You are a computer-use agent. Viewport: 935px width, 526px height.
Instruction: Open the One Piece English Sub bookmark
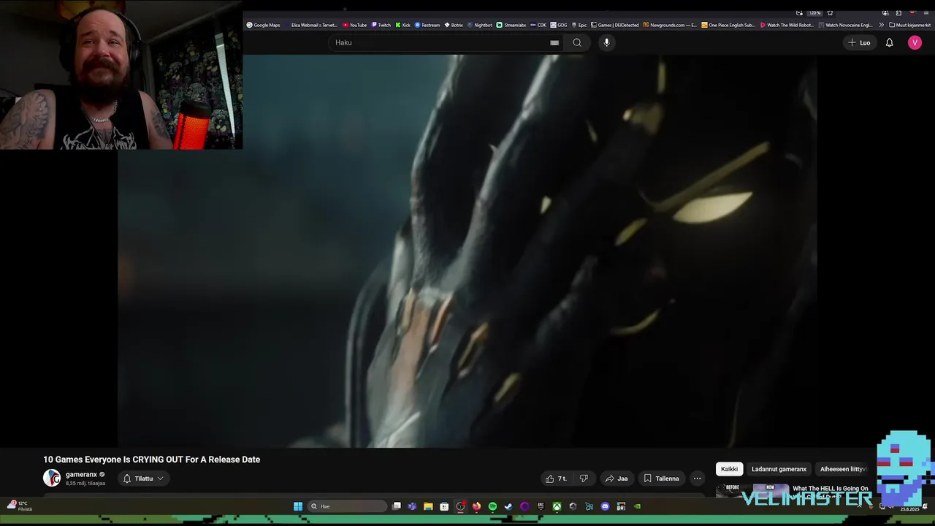point(728,25)
